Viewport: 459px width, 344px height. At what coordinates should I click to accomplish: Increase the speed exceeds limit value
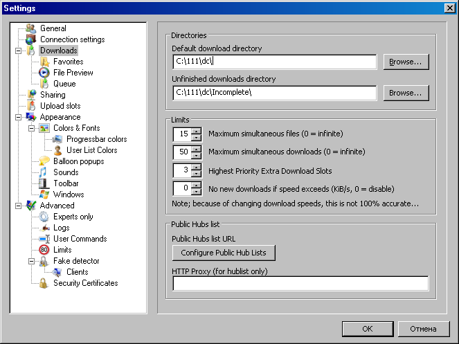tap(197, 185)
